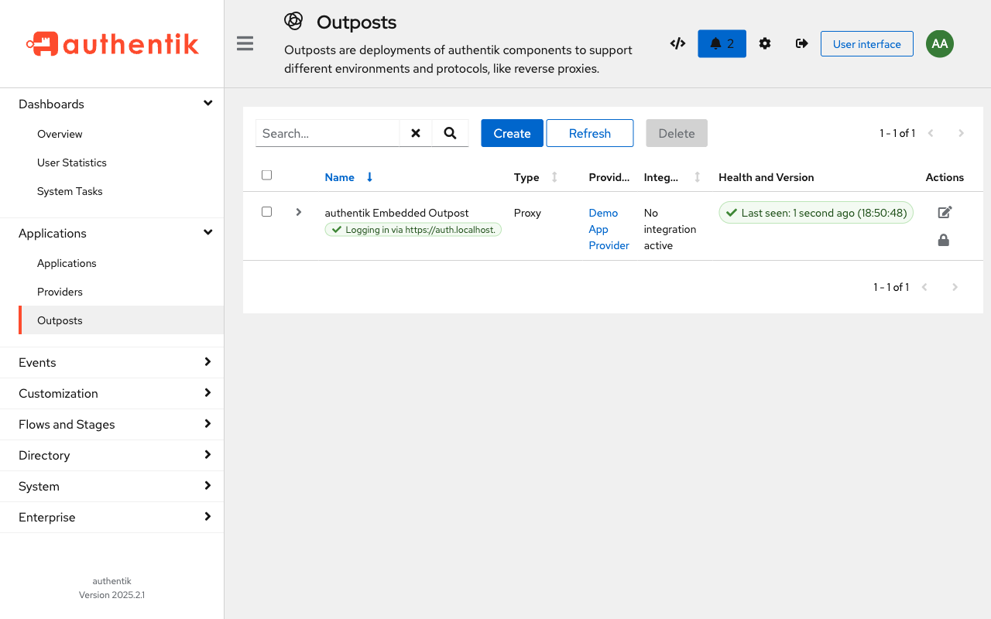The height and width of the screenshot is (619, 991).
Task: Click the Last seen health badge
Action: click(x=816, y=213)
